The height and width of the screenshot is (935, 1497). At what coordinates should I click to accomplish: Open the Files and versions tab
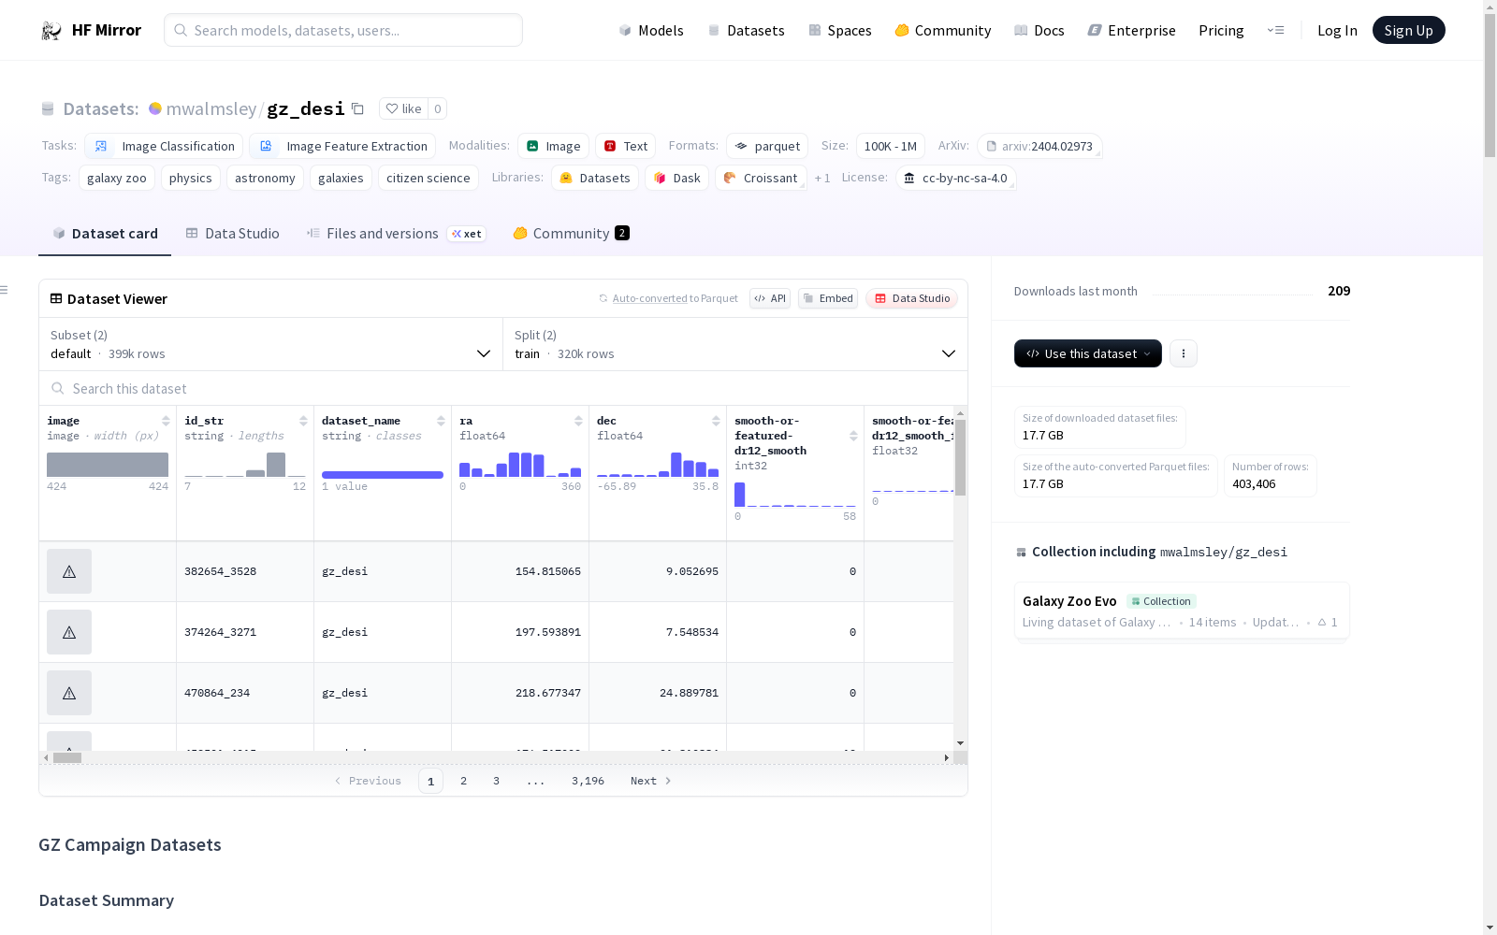pos(396,234)
